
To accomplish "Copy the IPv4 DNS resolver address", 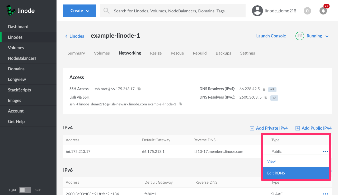I will [264, 89].
